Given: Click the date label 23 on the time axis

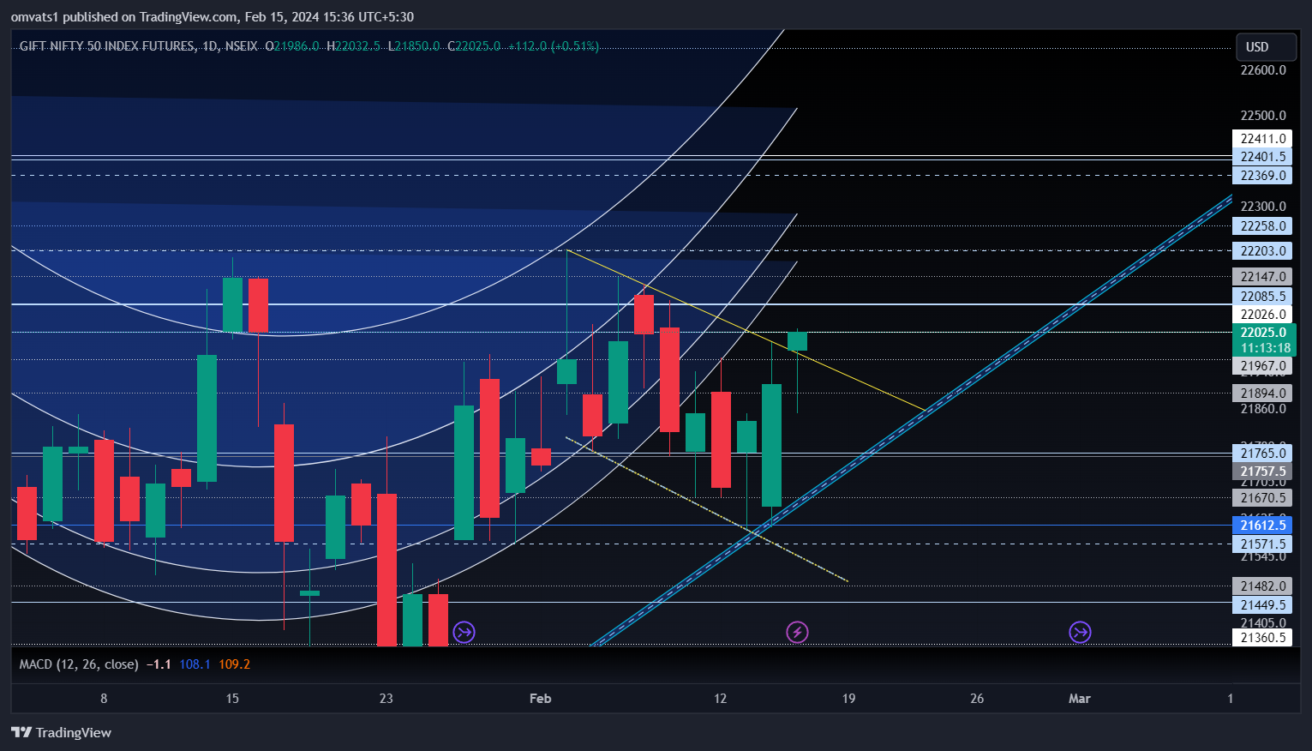Looking at the screenshot, I should click(x=386, y=699).
